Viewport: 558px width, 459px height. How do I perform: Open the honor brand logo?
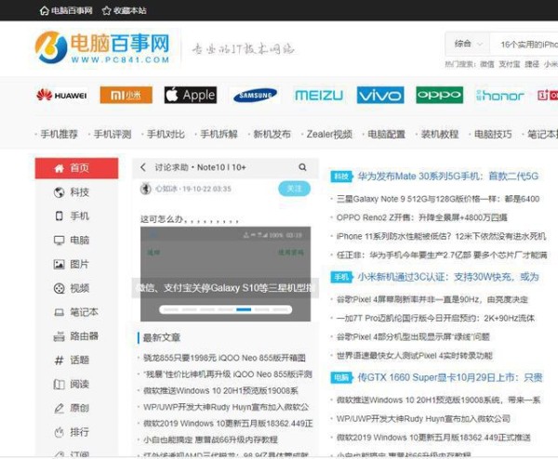pos(500,96)
